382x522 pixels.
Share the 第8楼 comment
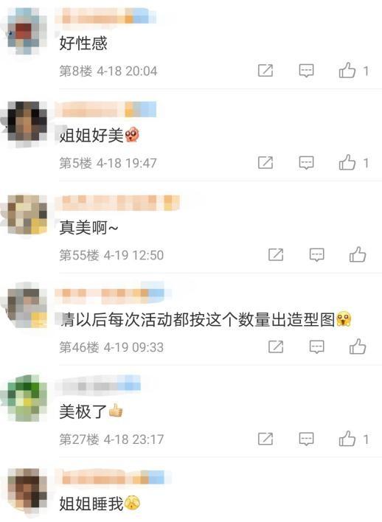265,71
